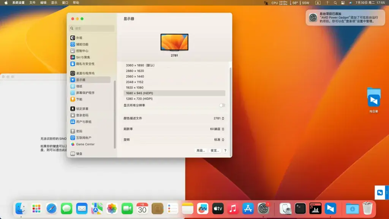Click the 2781 display thumbnail
The image size is (389, 219).
[174, 42]
